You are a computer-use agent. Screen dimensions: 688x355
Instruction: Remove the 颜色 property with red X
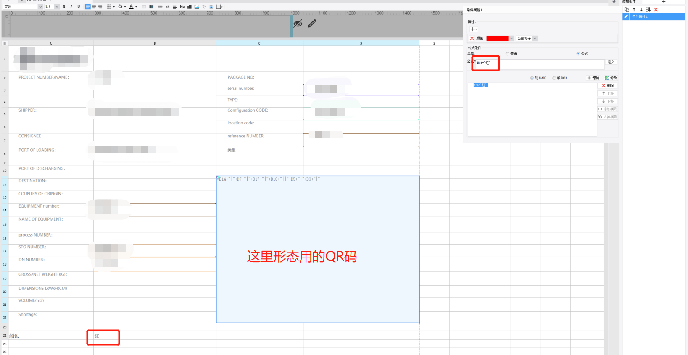pos(472,38)
